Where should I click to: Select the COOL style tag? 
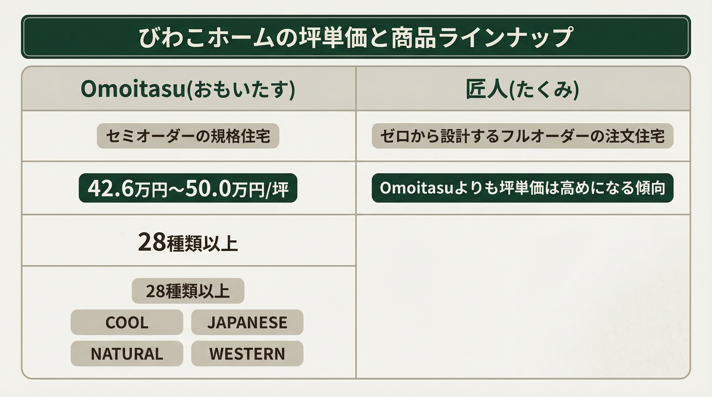tap(127, 323)
